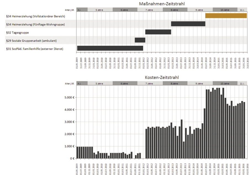The height and width of the screenshot is (175, 250).
Task: Click the 7 Jahre header in Maßnahmen chart
Action: 150,10
